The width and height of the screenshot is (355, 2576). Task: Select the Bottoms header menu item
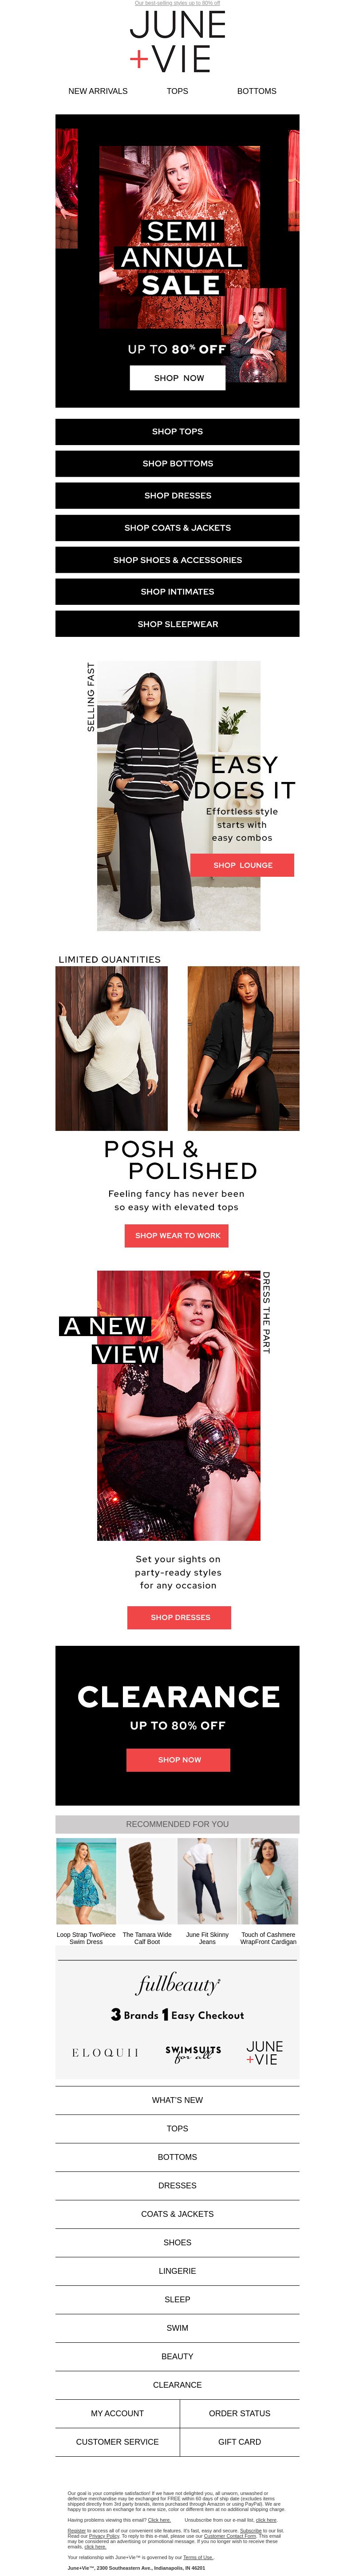pos(256,91)
